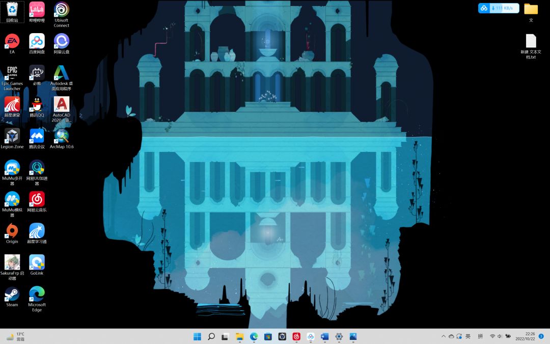The image size is (550, 344).
Task: Open the weather widget showing 13°C
Action: pos(16,337)
